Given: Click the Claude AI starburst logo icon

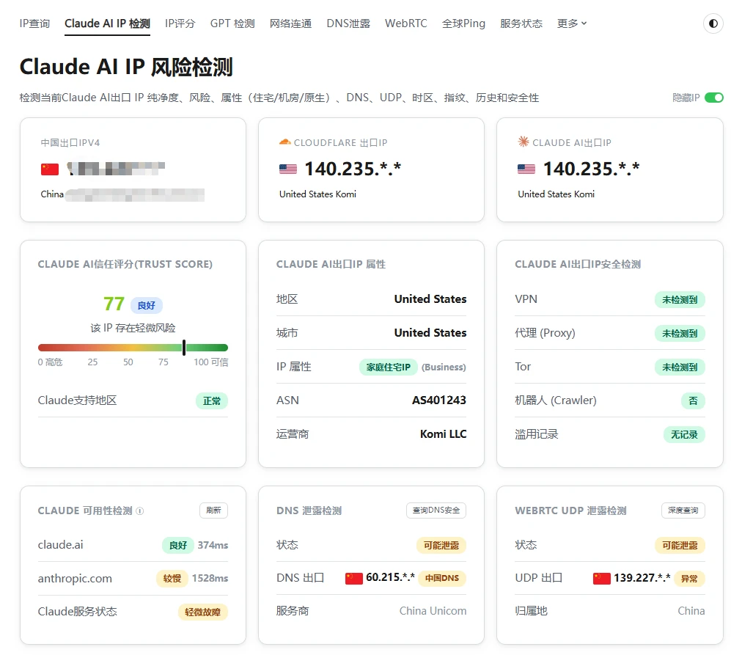Looking at the screenshot, I should 523,142.
